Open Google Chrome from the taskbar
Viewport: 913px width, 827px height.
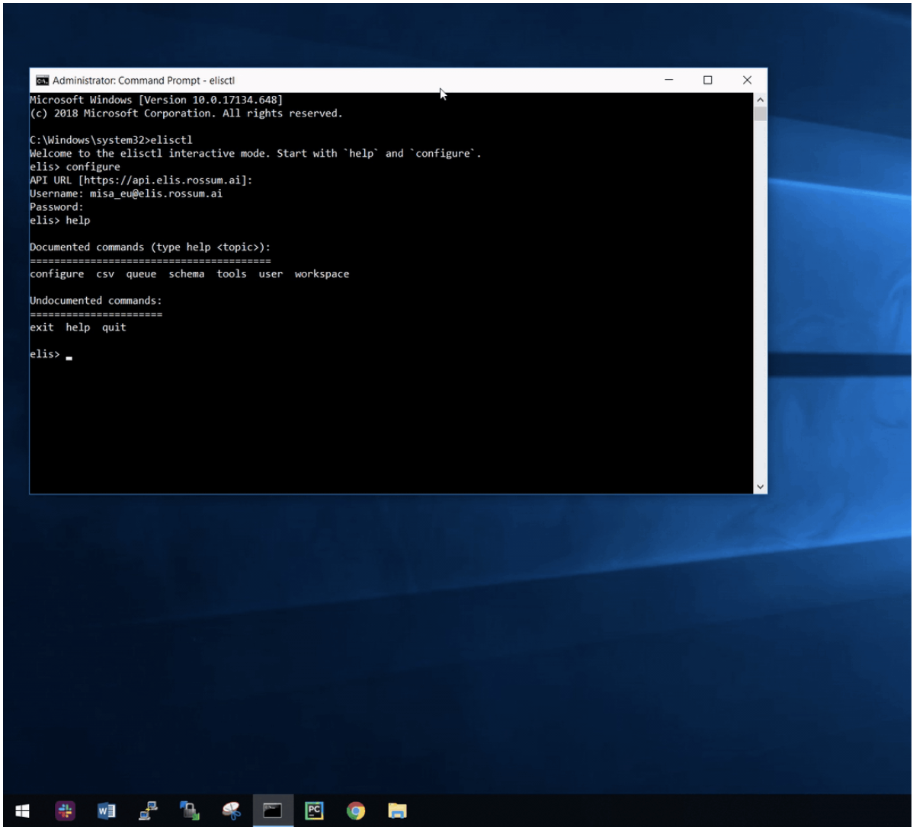coord(355,811)
